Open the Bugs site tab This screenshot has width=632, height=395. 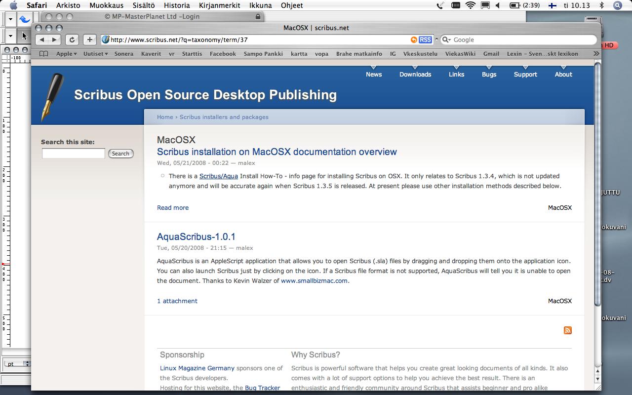pyautogui.click(x=489, y=75)
